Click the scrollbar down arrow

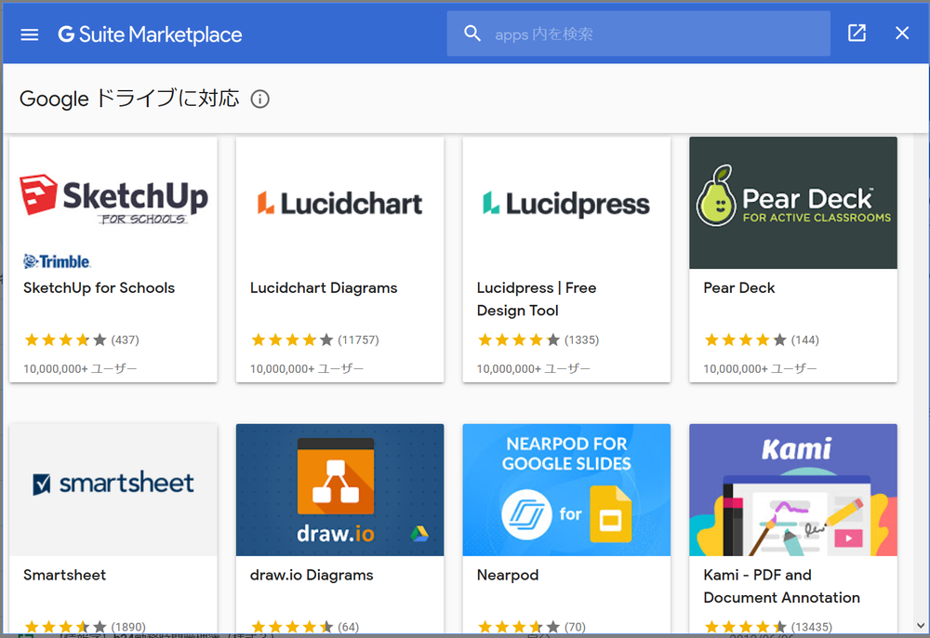pos(920,626)
